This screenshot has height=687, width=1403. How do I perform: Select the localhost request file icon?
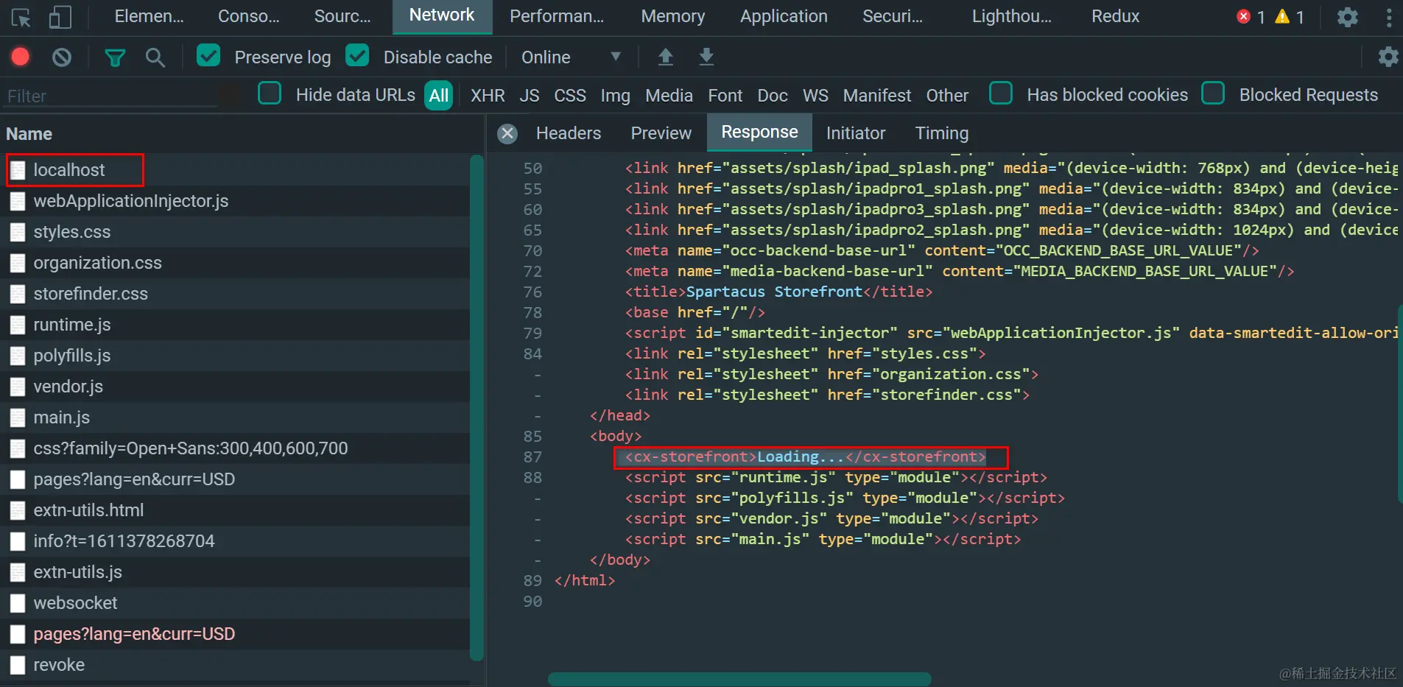pos(18,170)
